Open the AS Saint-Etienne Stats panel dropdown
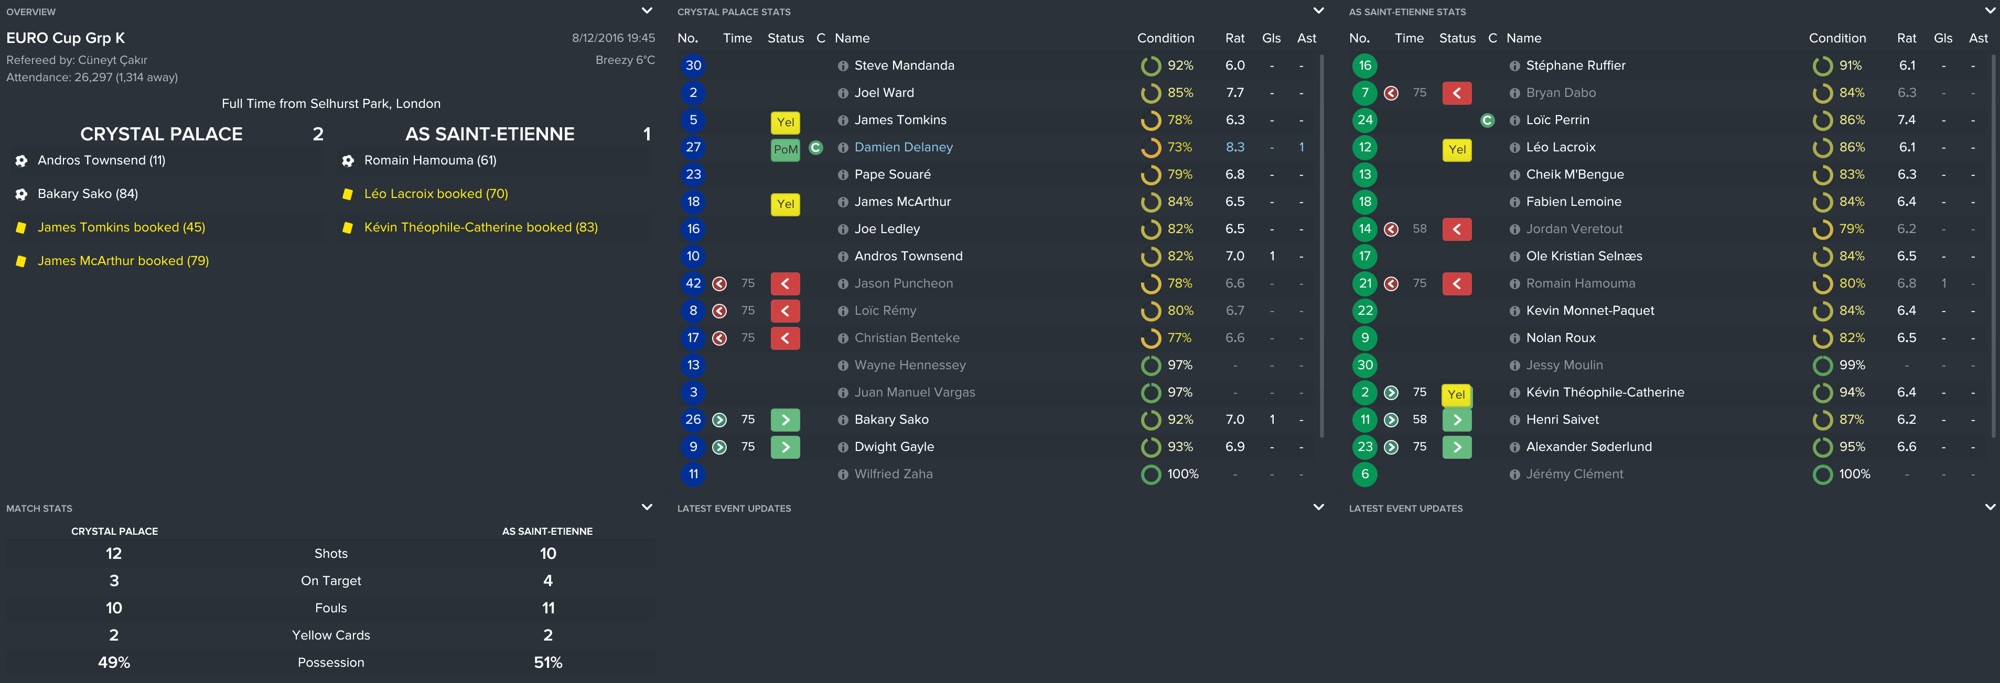The image size is (2000, 683). point(1989,11)
